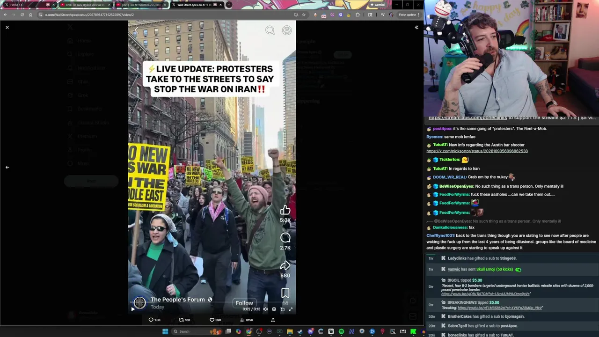Open the streamlabs bonelinks link

468,117
